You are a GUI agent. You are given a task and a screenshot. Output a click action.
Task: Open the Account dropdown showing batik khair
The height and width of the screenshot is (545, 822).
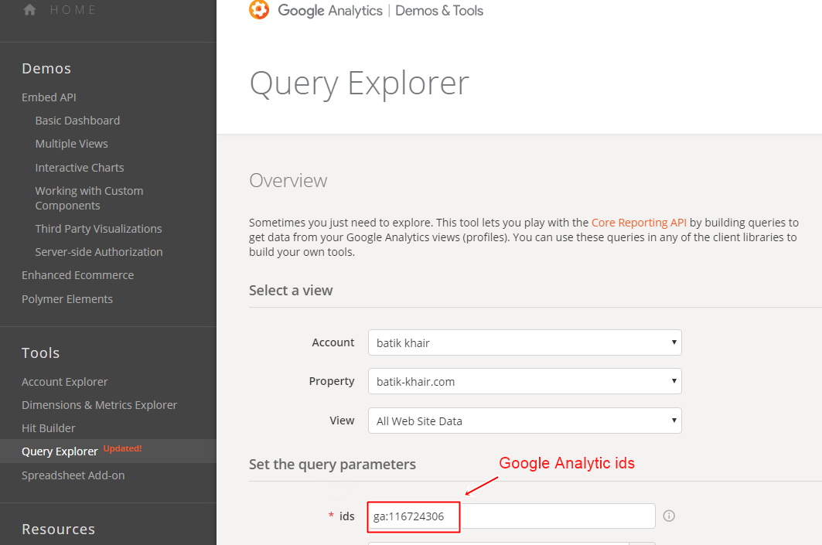(x=525, y=342)
